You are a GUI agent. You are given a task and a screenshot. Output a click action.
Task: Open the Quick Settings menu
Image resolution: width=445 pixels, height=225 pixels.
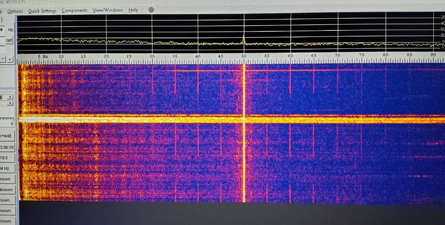click(x=42, y=11)
